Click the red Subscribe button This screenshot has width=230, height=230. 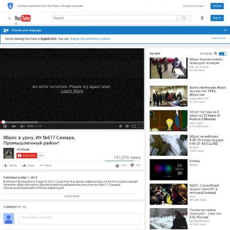point(27,155)
